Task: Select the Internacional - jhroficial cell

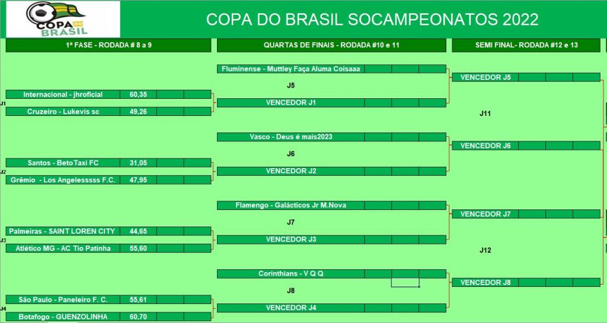Action: click(x=63, y=95)
